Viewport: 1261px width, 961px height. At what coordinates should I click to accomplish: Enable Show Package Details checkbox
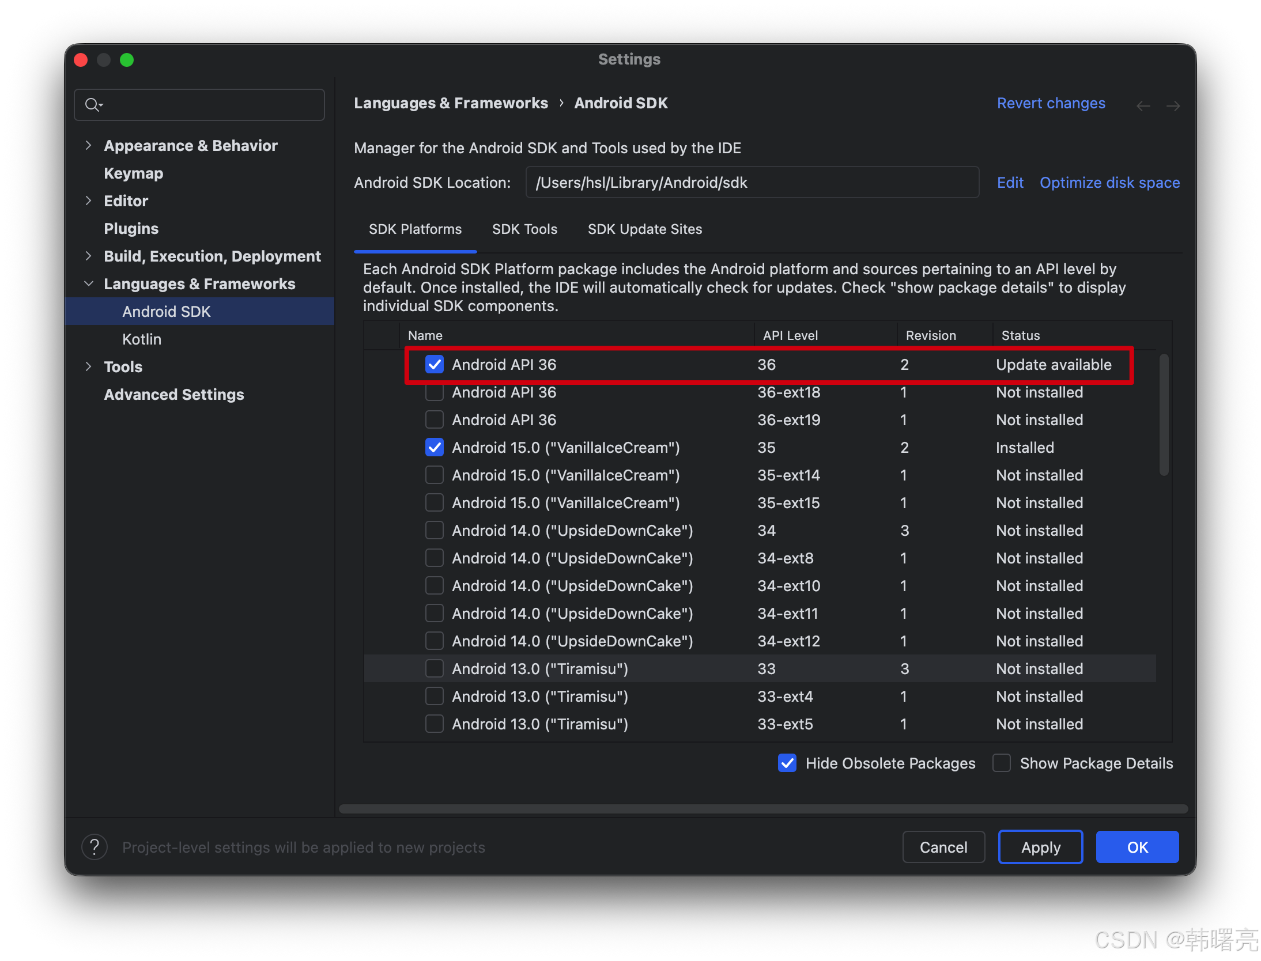click(1002, 763)
